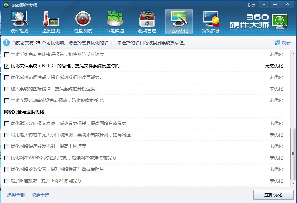Click the refresh arrows icon next to 刷新
The height and width of the screenshot is (203, 297).
coord(277,43)
